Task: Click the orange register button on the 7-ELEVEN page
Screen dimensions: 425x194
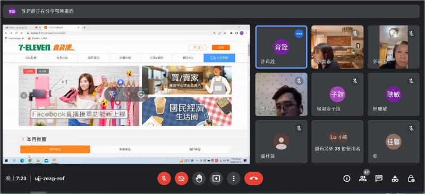Action: 221,47
